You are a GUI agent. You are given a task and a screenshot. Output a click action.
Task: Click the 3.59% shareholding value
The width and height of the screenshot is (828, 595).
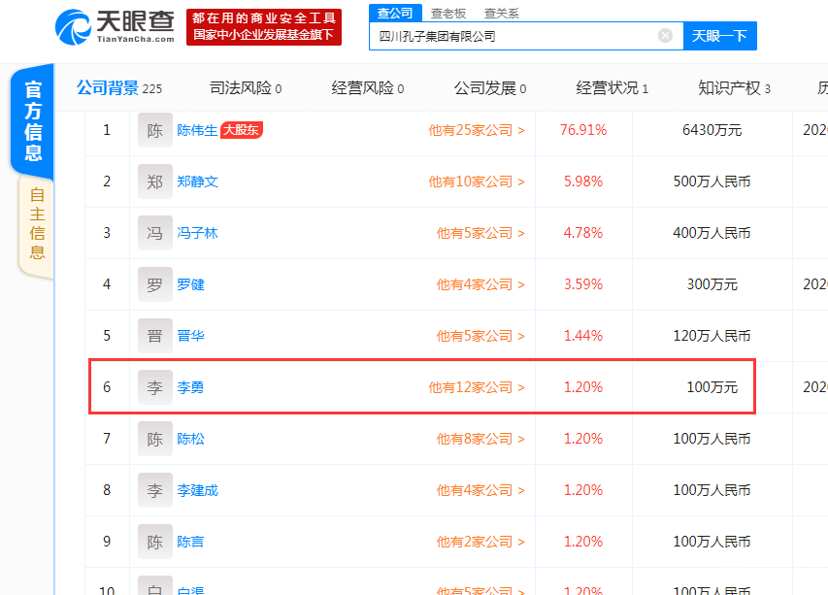[583, 284]
